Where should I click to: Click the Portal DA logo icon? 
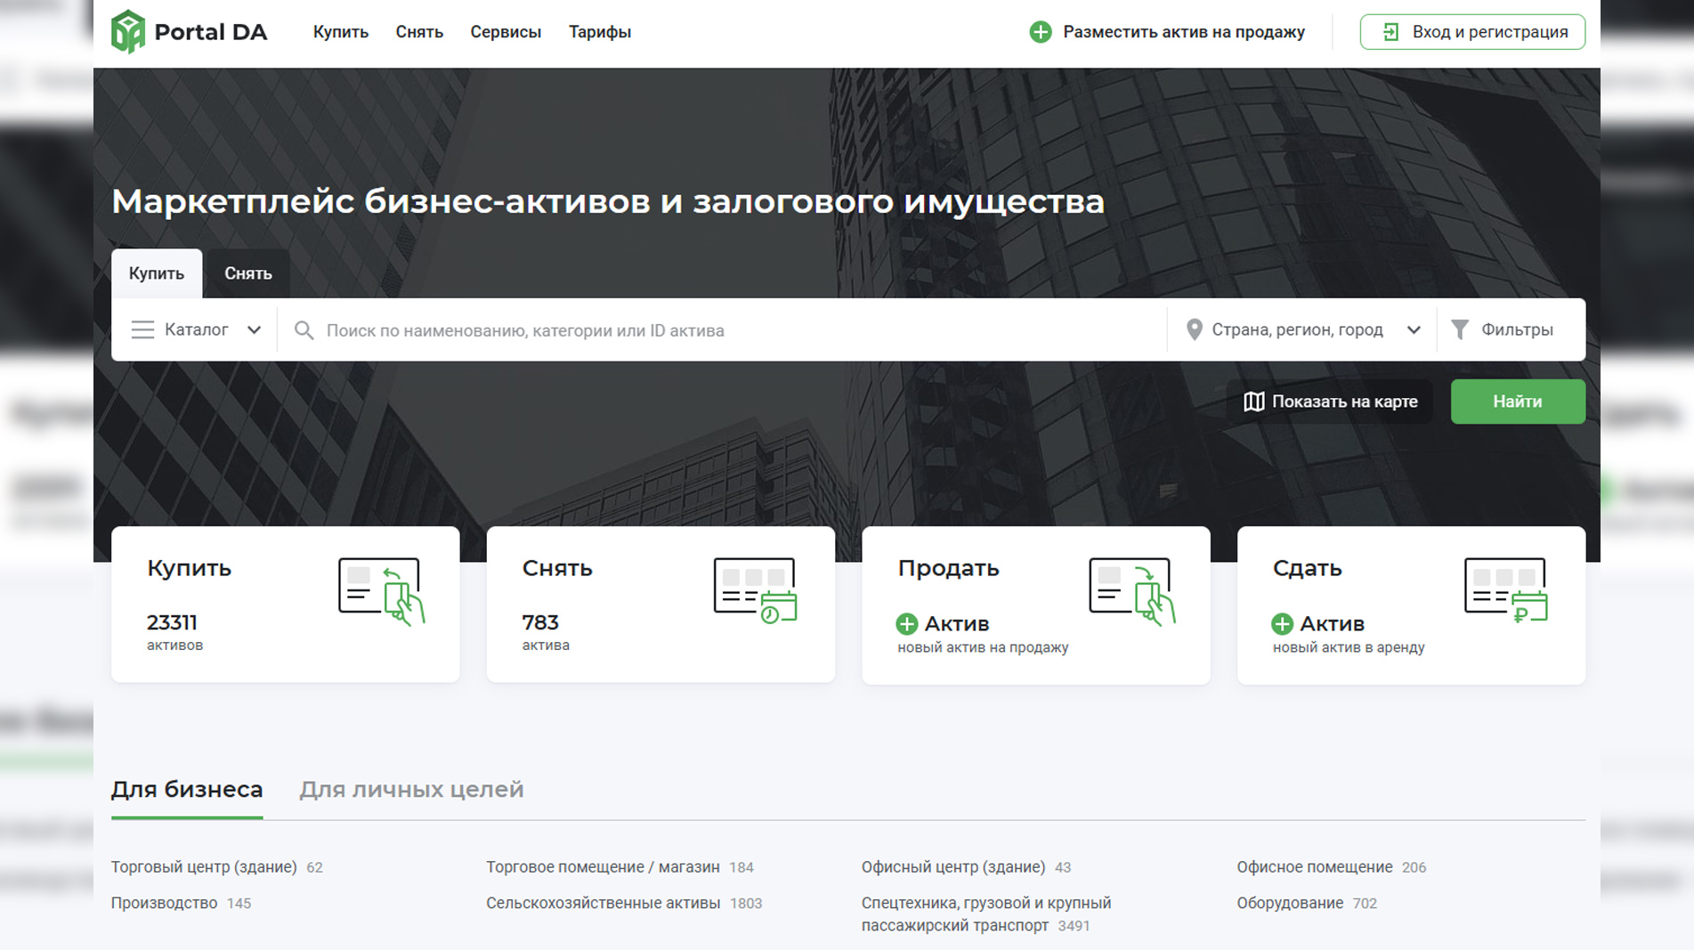pos(127,32)
